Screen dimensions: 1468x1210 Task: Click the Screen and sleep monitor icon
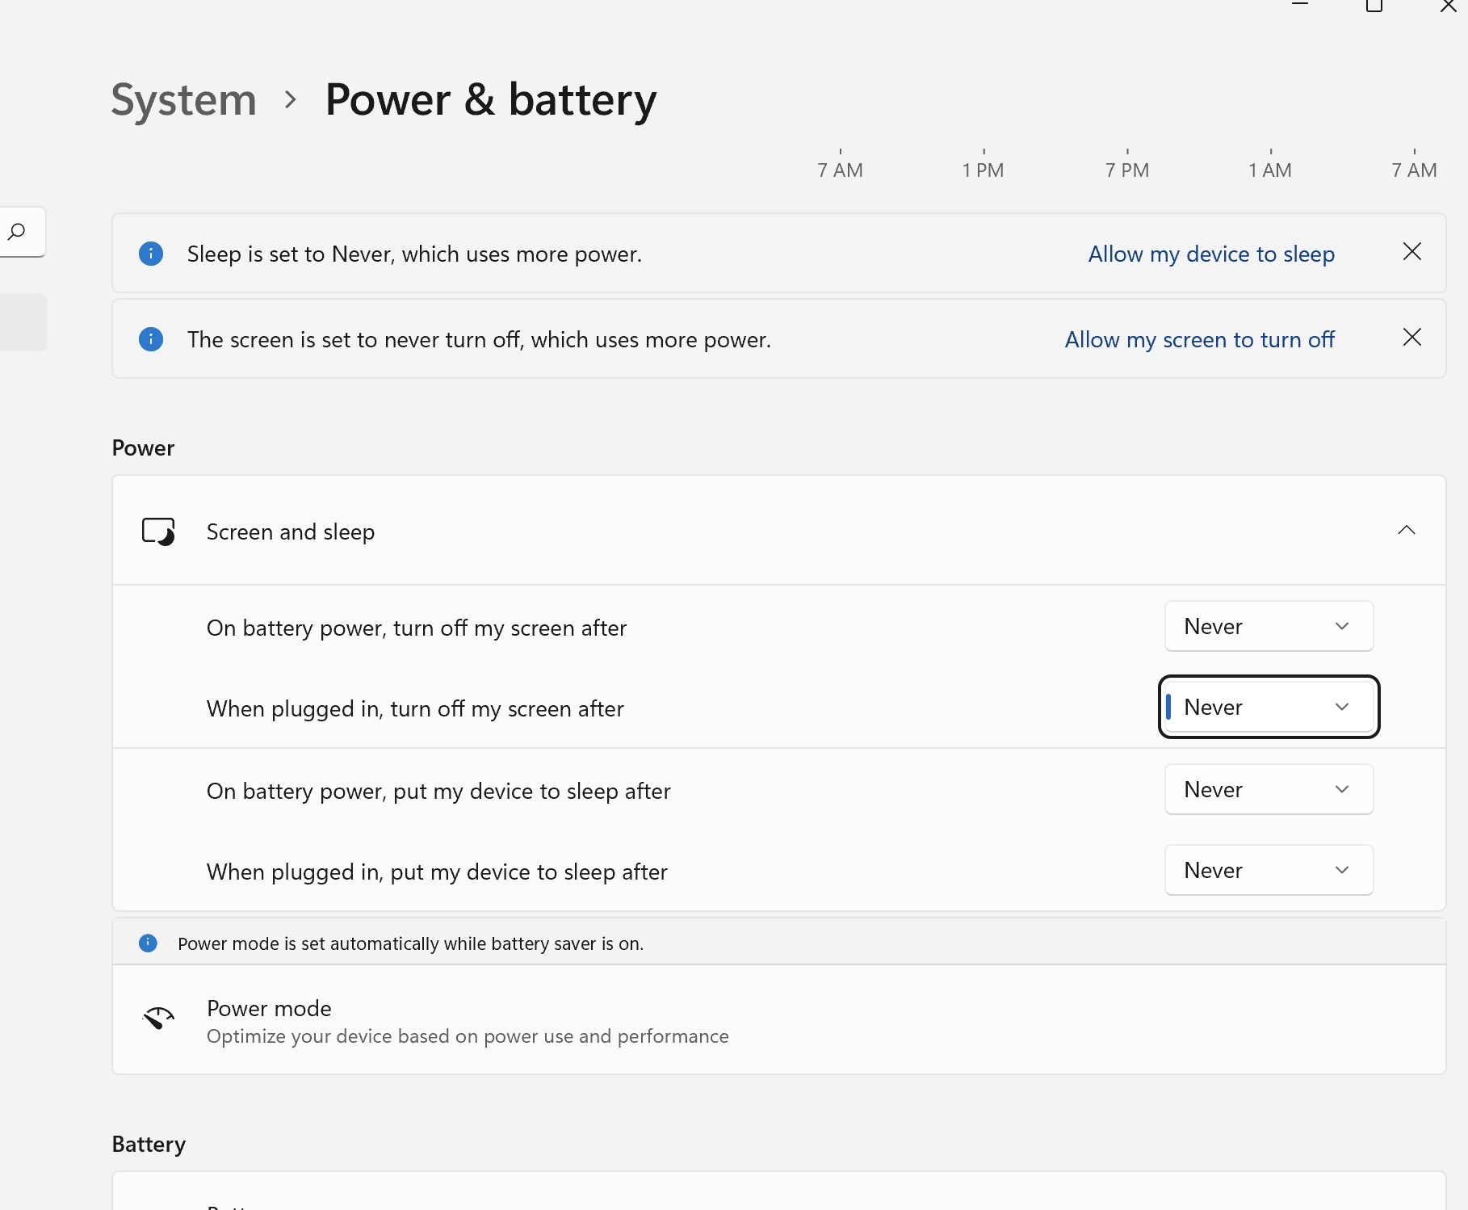158,531
